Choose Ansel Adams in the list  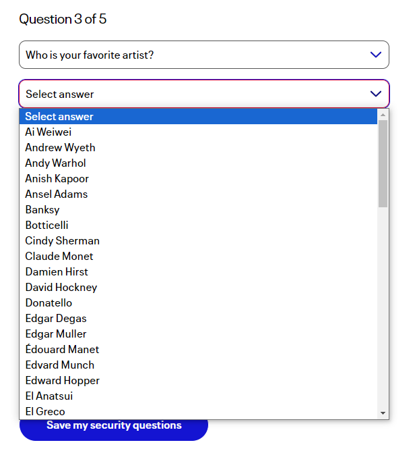(57, 194)
